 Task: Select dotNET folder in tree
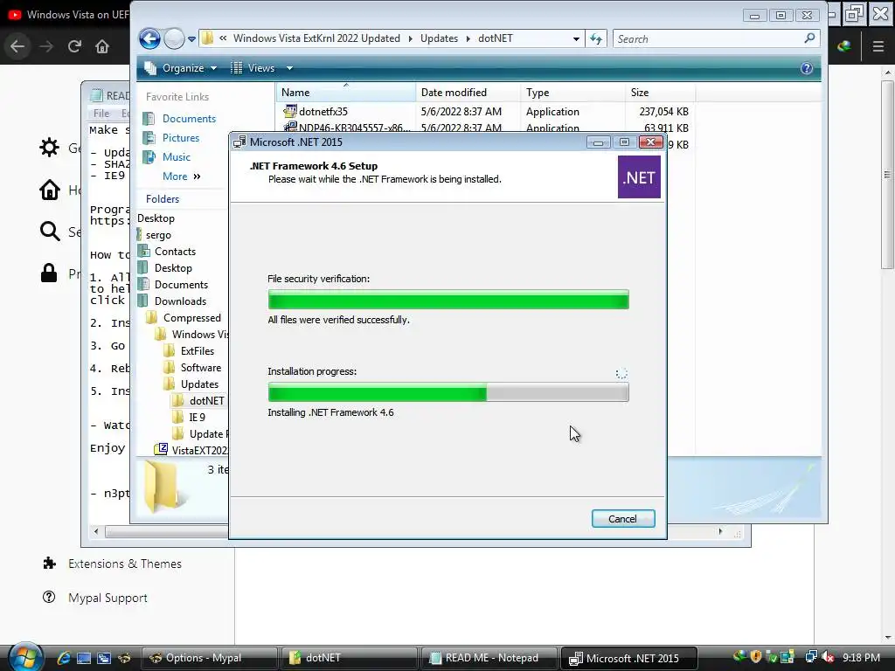pyautogui.click(x=206, y=400)
